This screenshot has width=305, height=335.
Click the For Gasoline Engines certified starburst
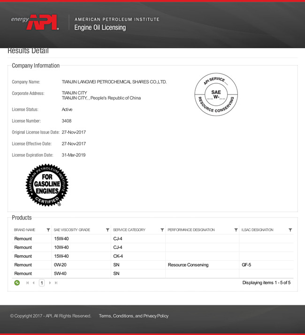click(47, 185)
